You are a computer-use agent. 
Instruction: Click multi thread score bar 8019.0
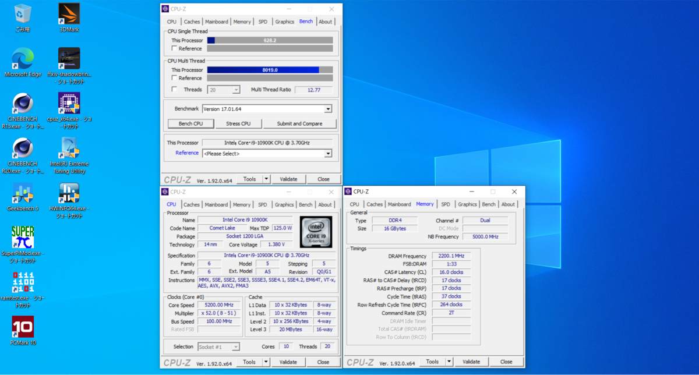270,70
